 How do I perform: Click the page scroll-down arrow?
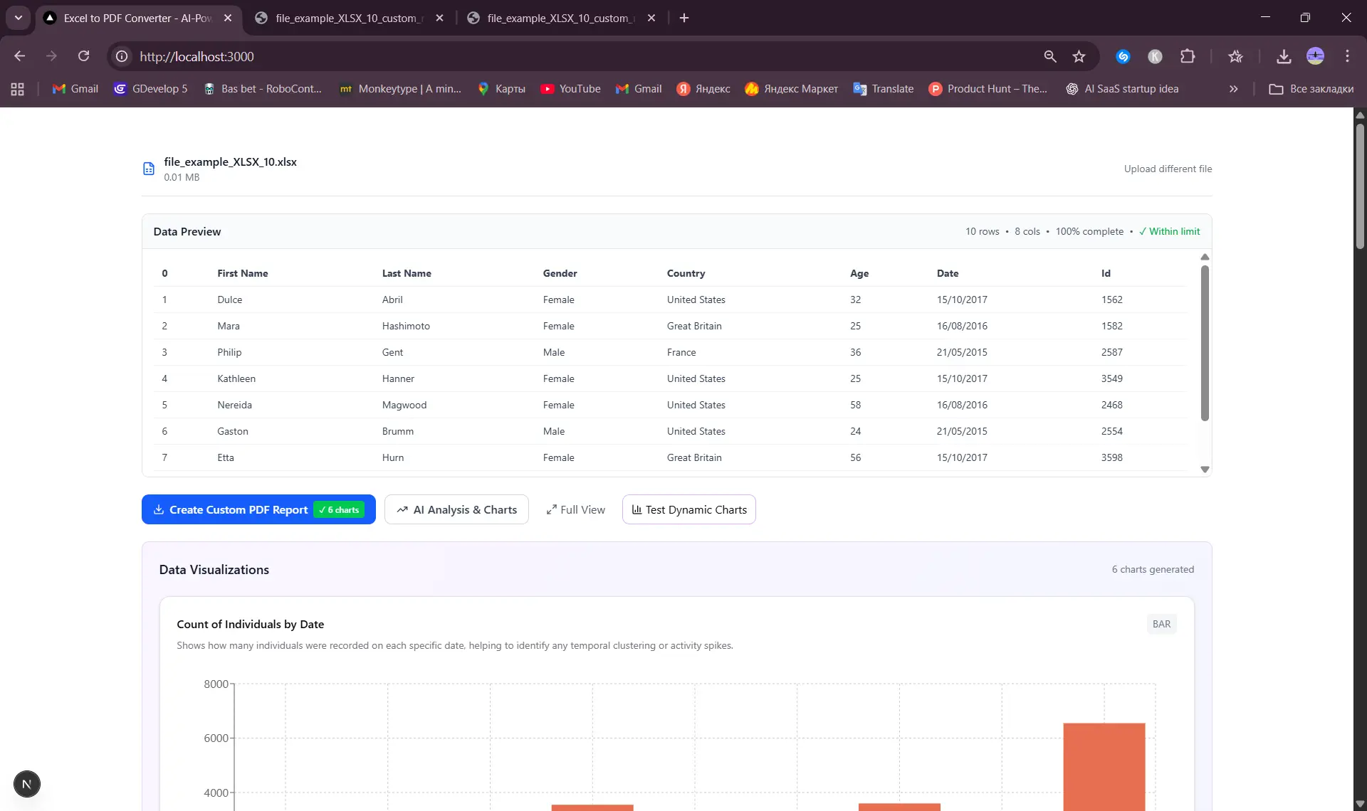coord(1360,805)
